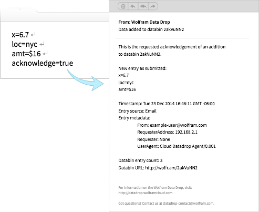Click the datadrop-contact@wolfram.com email address
Viewport: 259px width, 212px height.
coord(188,204)
